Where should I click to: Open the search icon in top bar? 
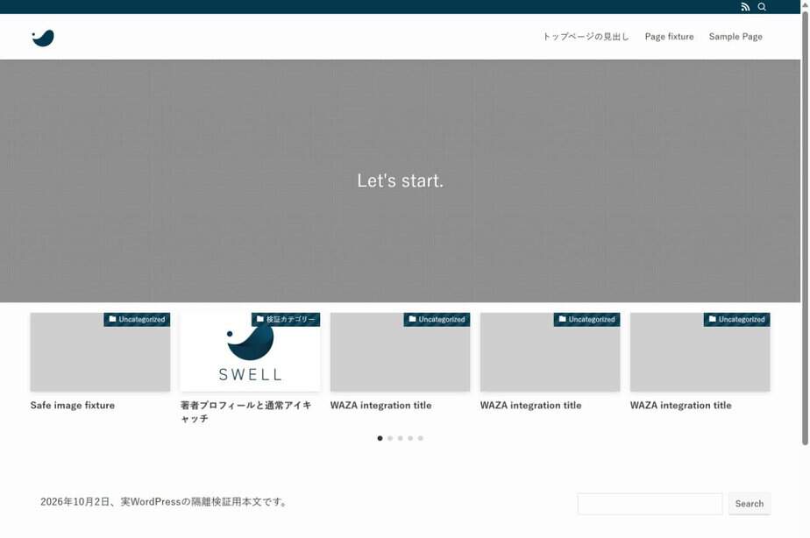762,7
